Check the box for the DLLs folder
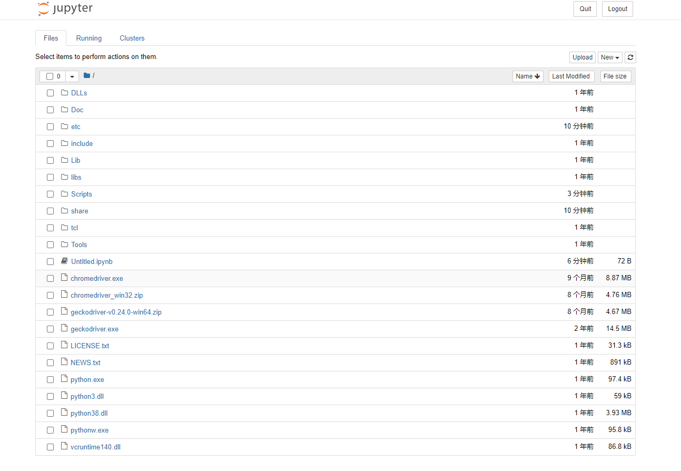Screen dimensions: 681x471 50,93
